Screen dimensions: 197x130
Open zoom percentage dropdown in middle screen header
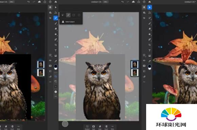[x=105, y=2]
